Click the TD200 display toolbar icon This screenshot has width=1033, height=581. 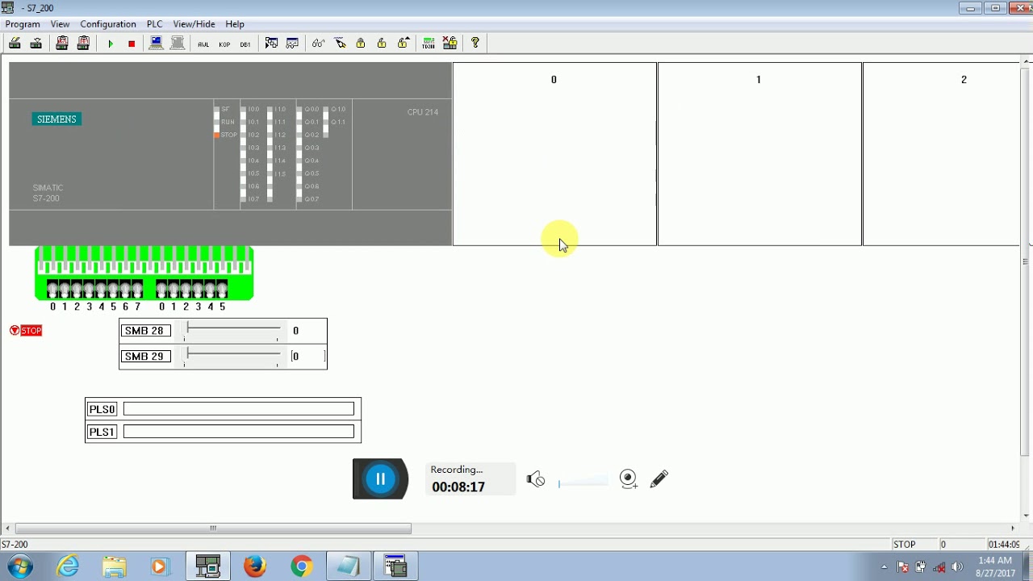[x=429, y=44]
